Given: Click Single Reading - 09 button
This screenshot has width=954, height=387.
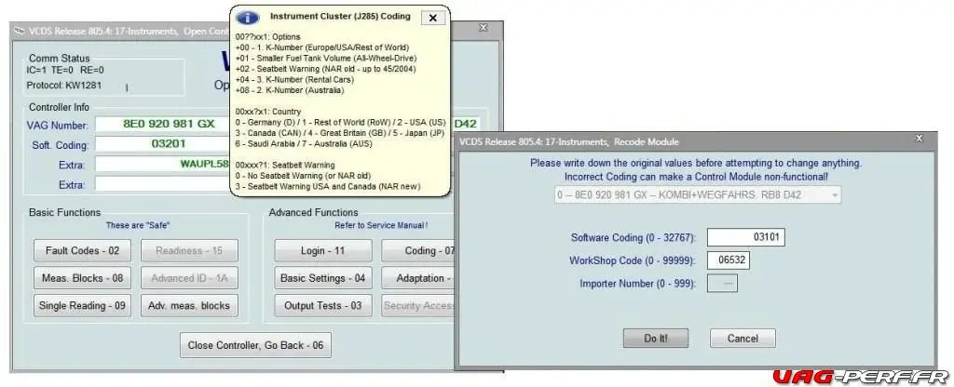Looking at the screenshot, I should coord(82,305).
